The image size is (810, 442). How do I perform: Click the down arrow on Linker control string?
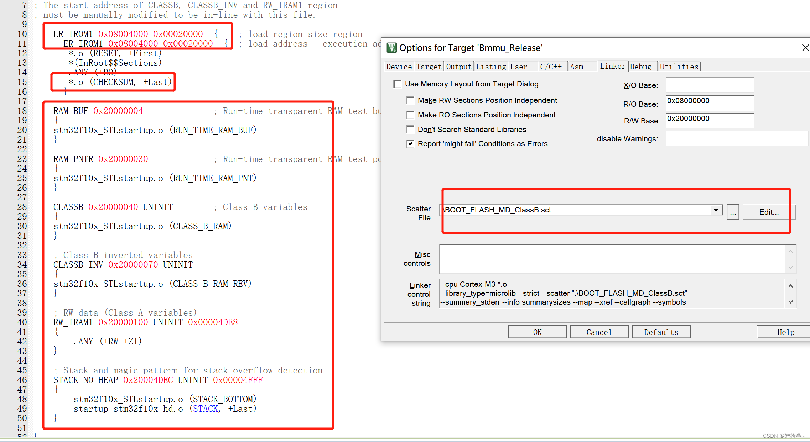(790, 302)
